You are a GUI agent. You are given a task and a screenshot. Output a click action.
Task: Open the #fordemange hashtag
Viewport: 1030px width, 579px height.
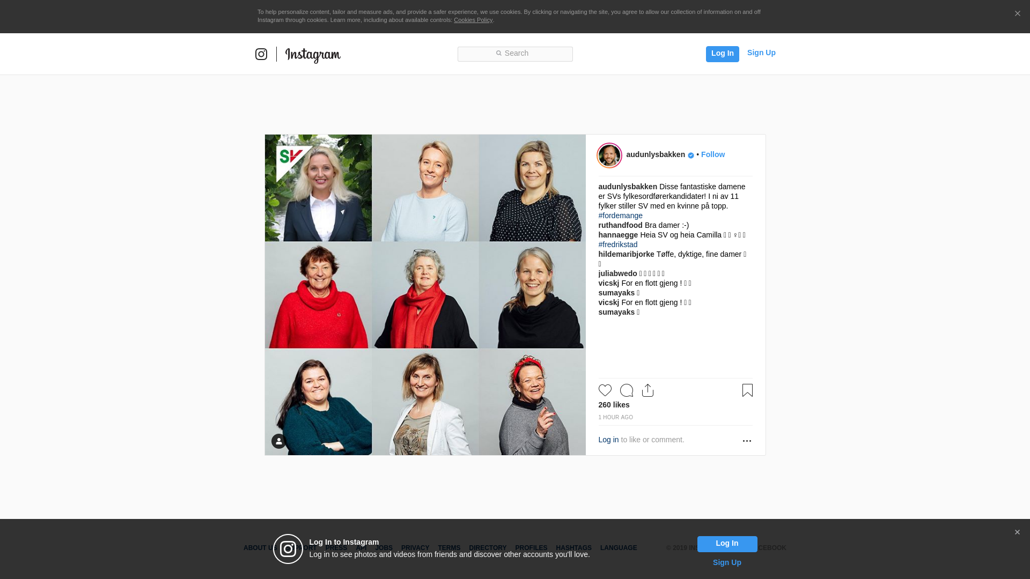pyautogui.click(x=620, y=216)
